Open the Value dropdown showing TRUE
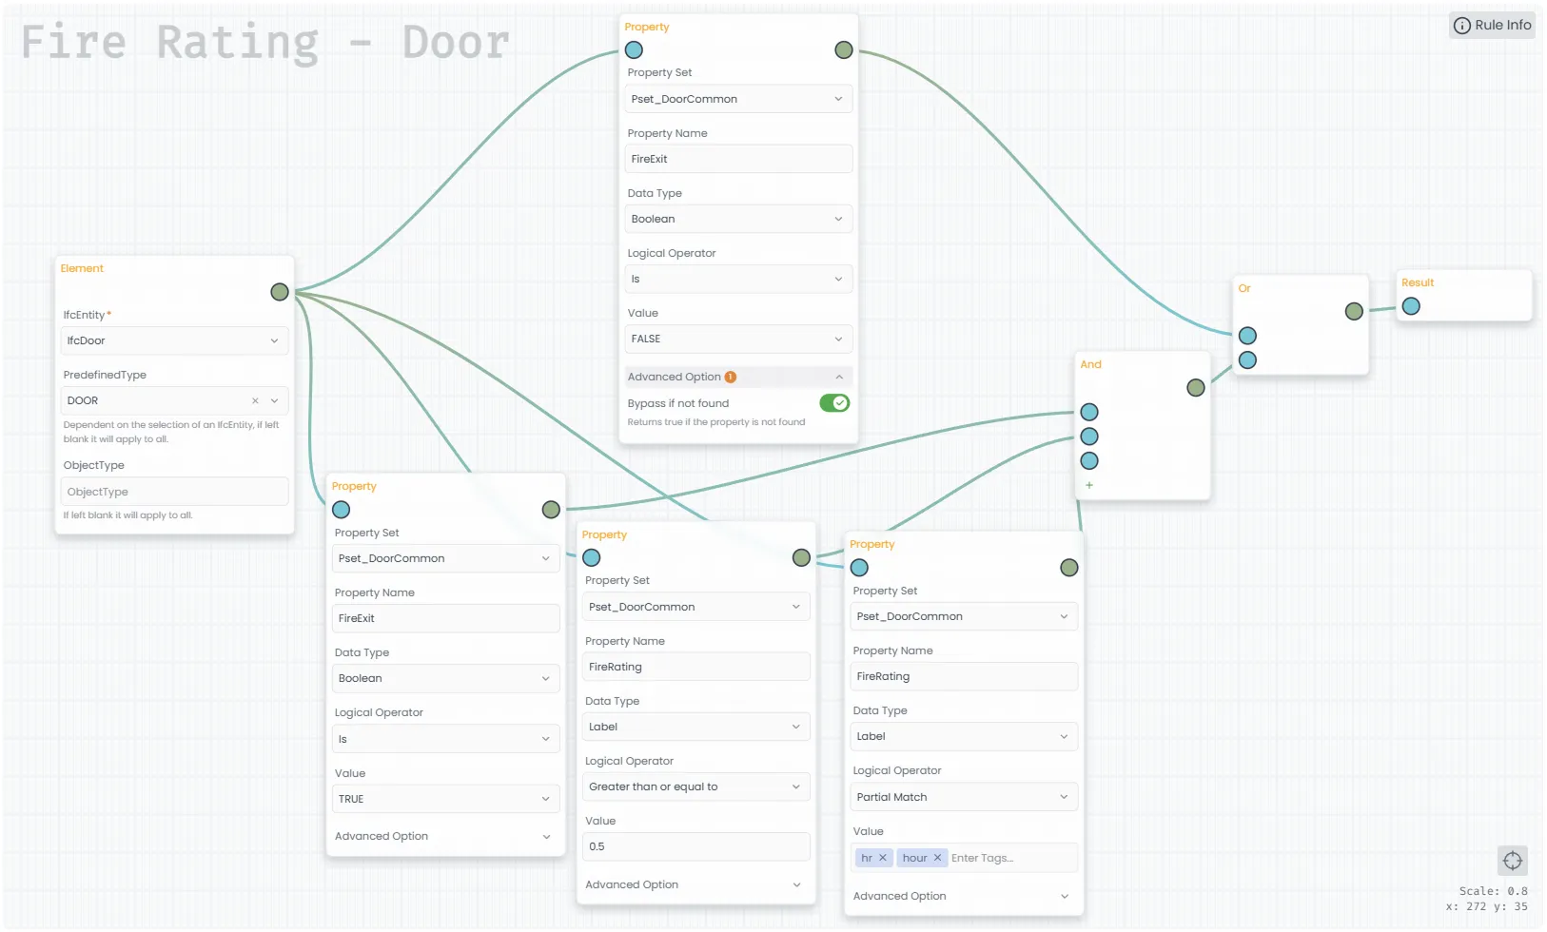The width and height of the screenshot is (1547, 932). (443, 799)
